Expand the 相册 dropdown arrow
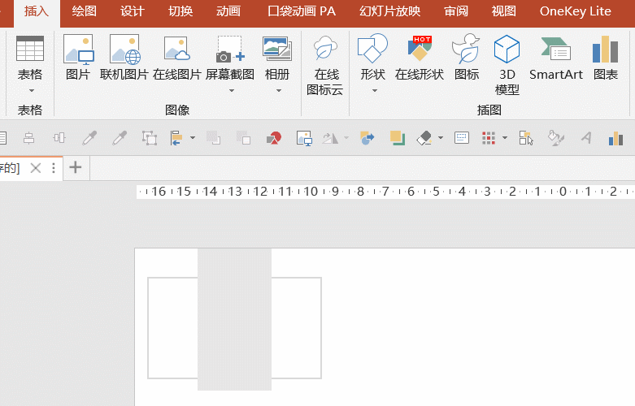This screenshot has width=635, height=406. tap(279, 91)
